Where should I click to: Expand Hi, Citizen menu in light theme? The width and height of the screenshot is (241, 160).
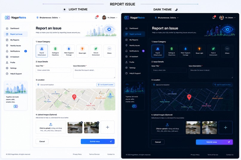click(112, 18)
